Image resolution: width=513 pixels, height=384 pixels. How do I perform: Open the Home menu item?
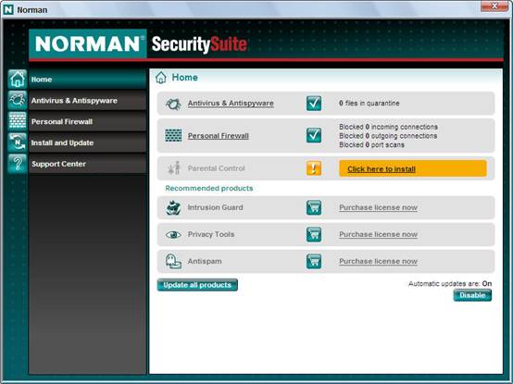87,79
